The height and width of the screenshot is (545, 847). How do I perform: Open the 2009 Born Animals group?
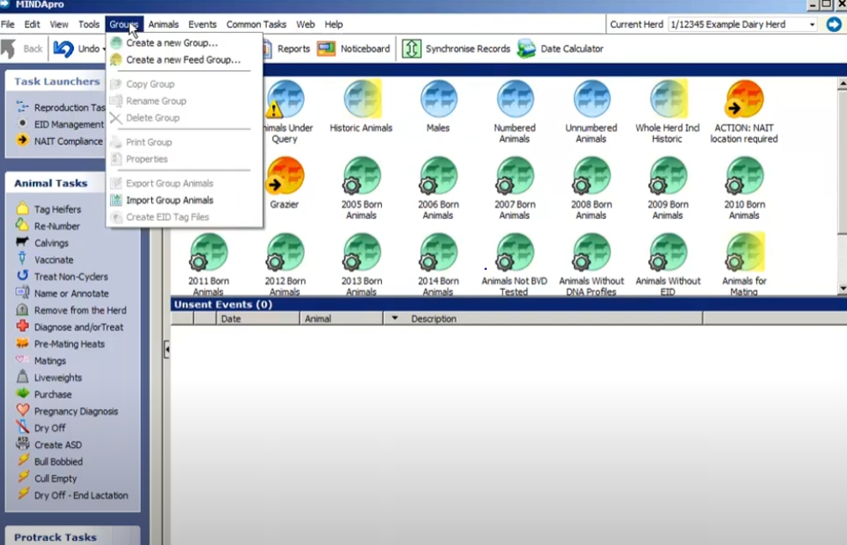coord(669,175)
